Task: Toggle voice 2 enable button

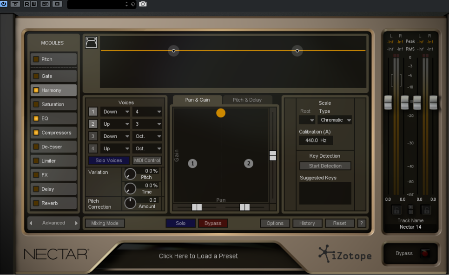Action: tap(93, 124)
